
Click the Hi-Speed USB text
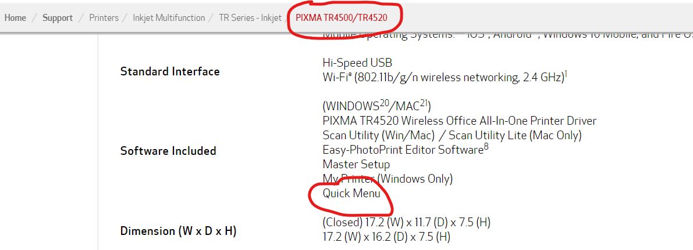click(357, 63)
